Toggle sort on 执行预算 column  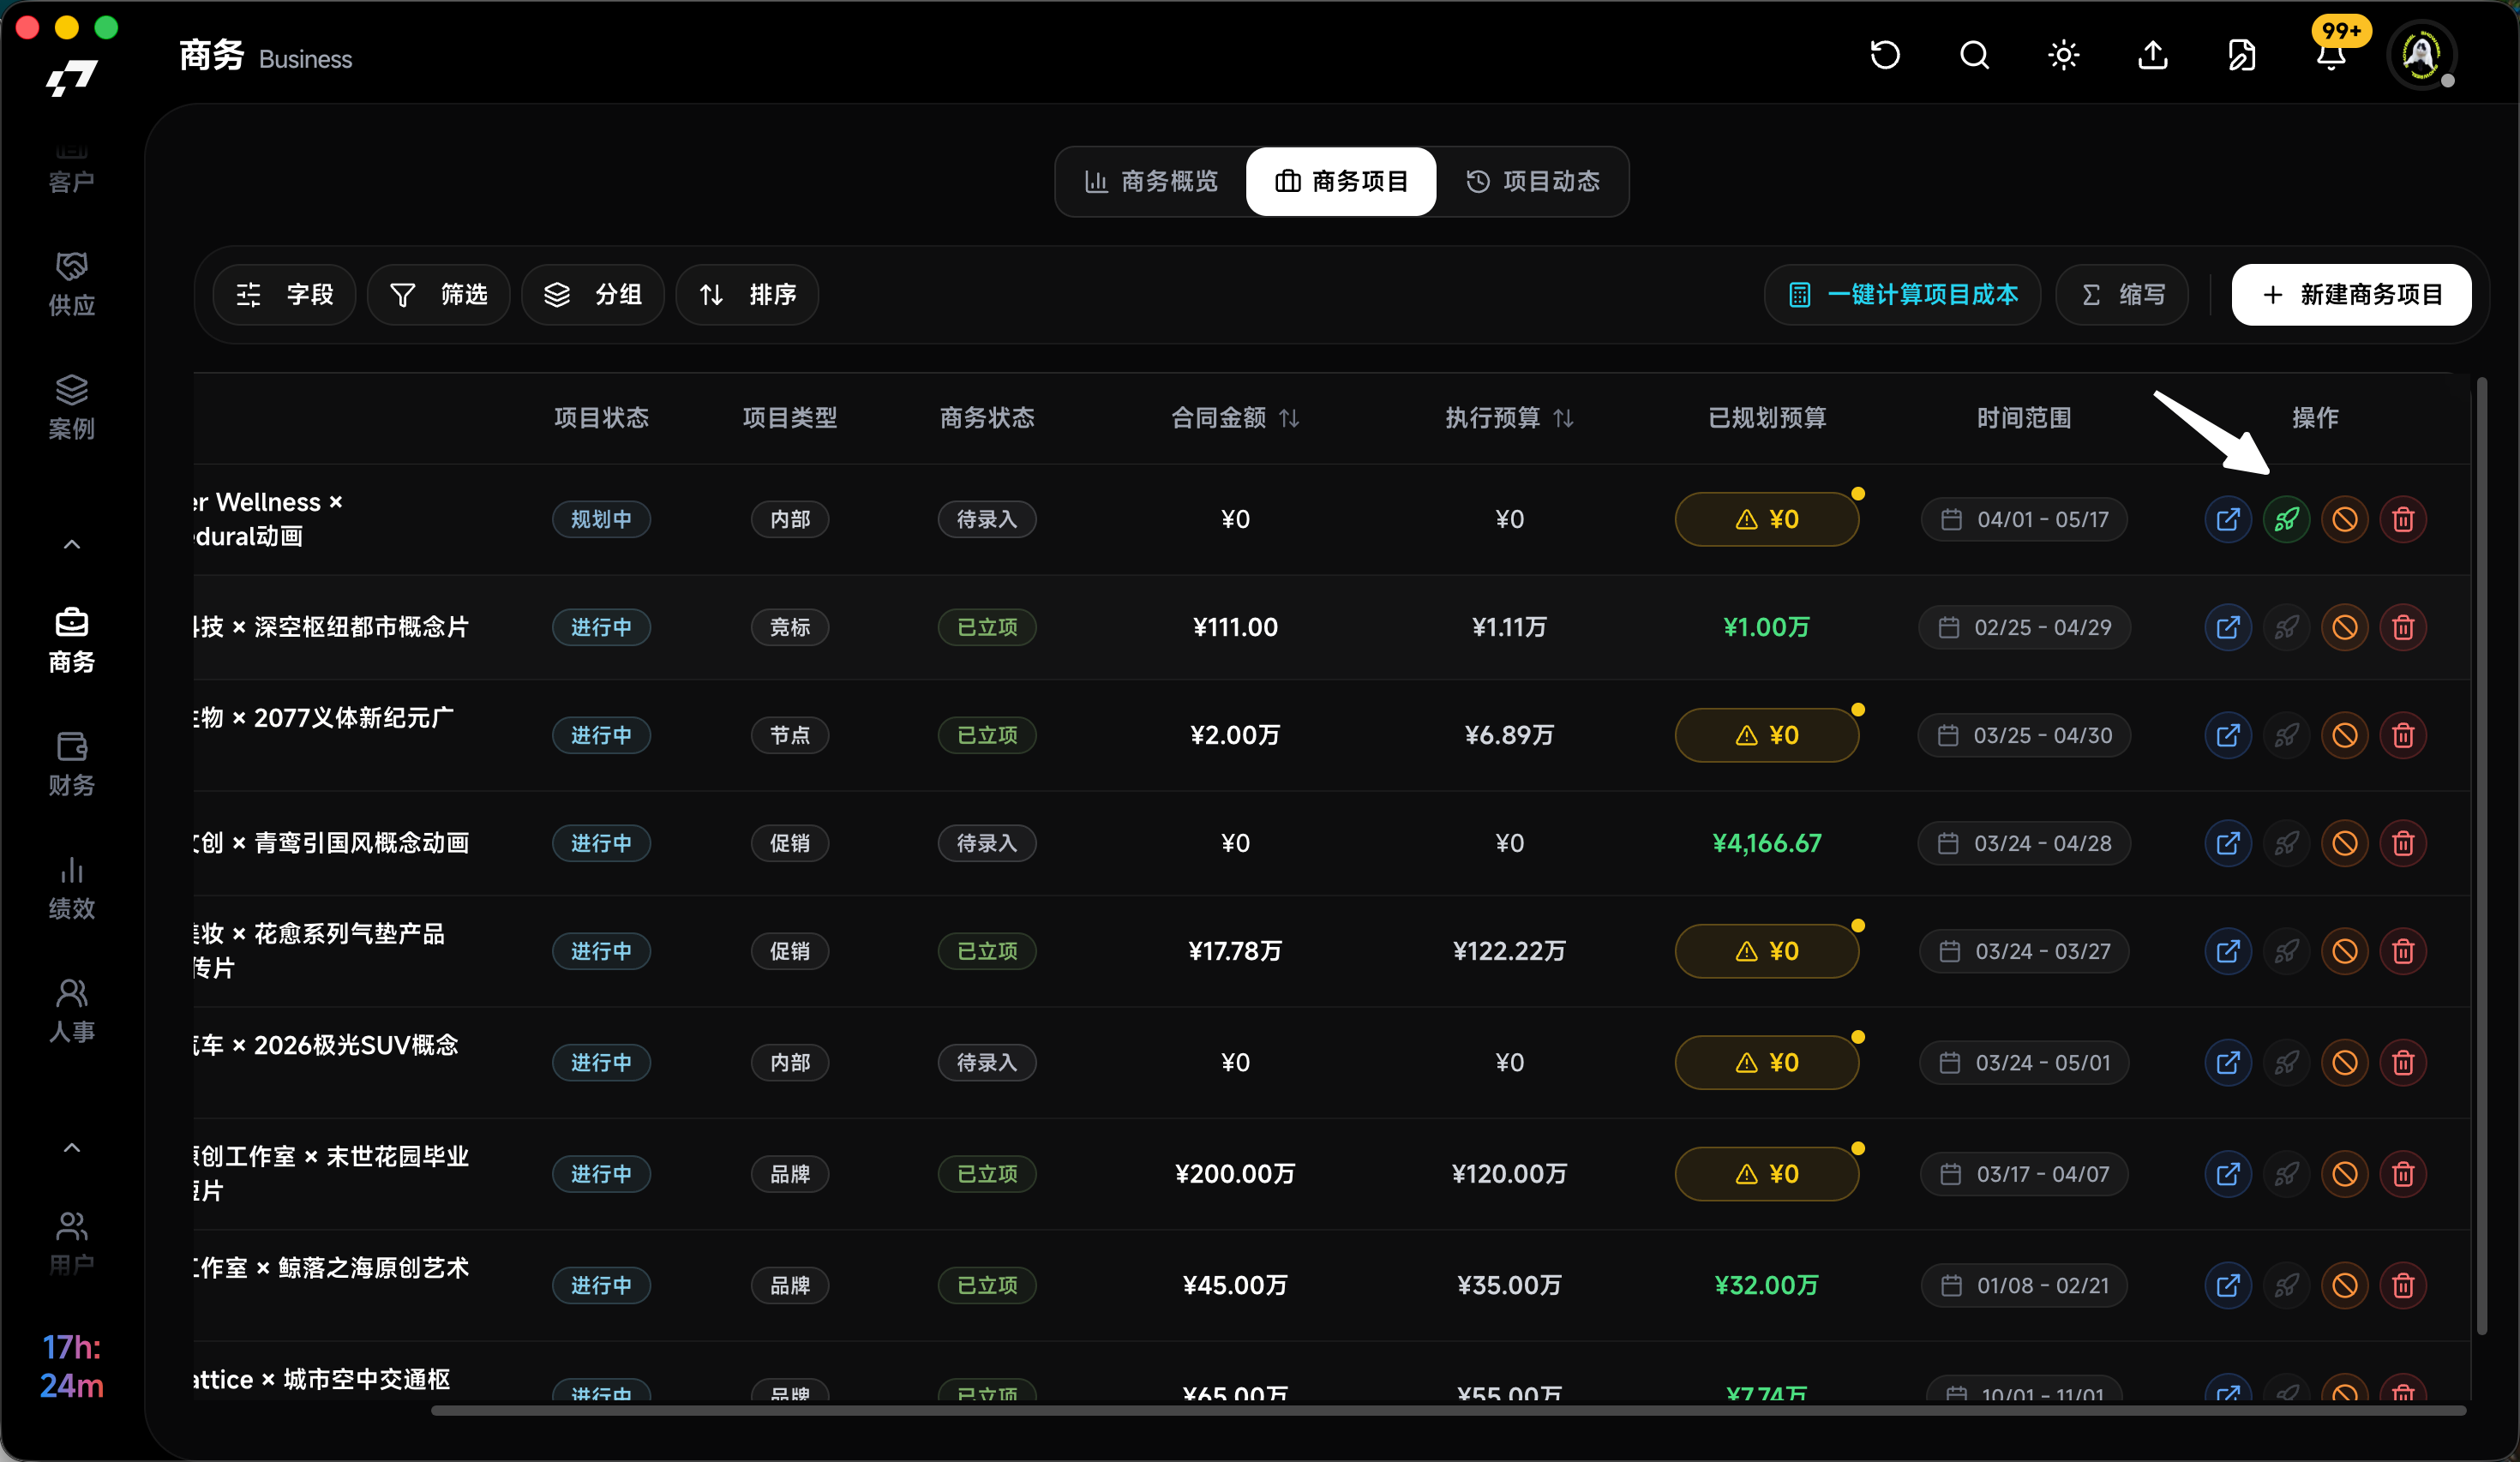click(x=1563, y=418)
